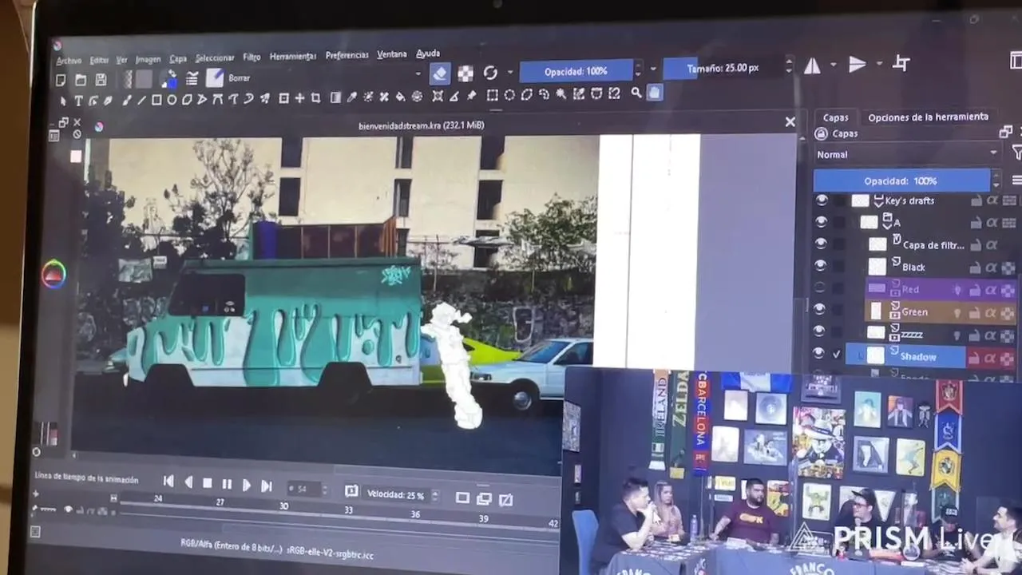1022x575 pixels.
Task: Stop the animation playback
Action: click(x=208, y=483)
